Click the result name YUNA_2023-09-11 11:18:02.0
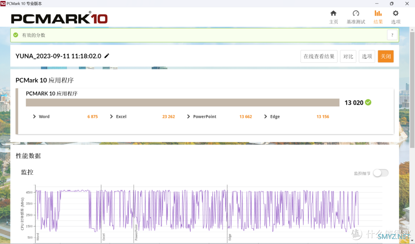This screenshot has height=244, width=415. 58,56
